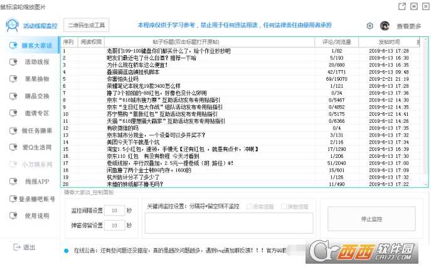Open the 线报APP section
The image size is (431, 270).
click(37, 182)
